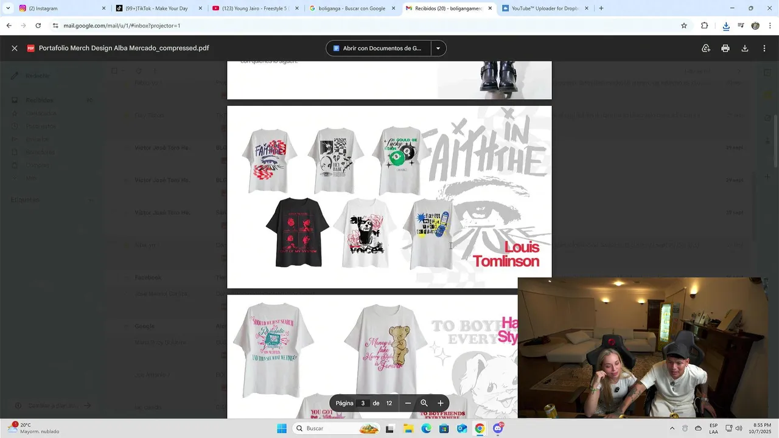Image resolution: width=779 pixels, height=438 pixels.
Task: Zoom out with the minus icon
Action: (408, 403)
